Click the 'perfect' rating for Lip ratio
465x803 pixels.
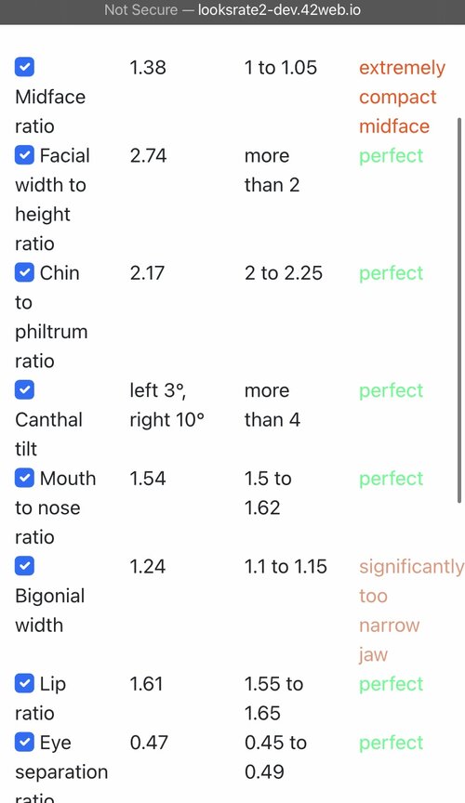(x=391, y=684)
